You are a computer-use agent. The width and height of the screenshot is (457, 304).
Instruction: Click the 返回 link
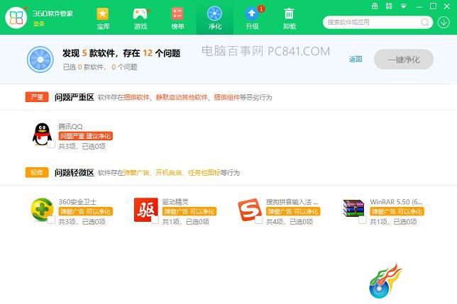click(x=356, y=60)
